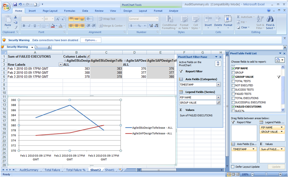The image size is (288, 177).
Task: Close the PivotChart Filter Pane
Action: click(x=220, y=57)
